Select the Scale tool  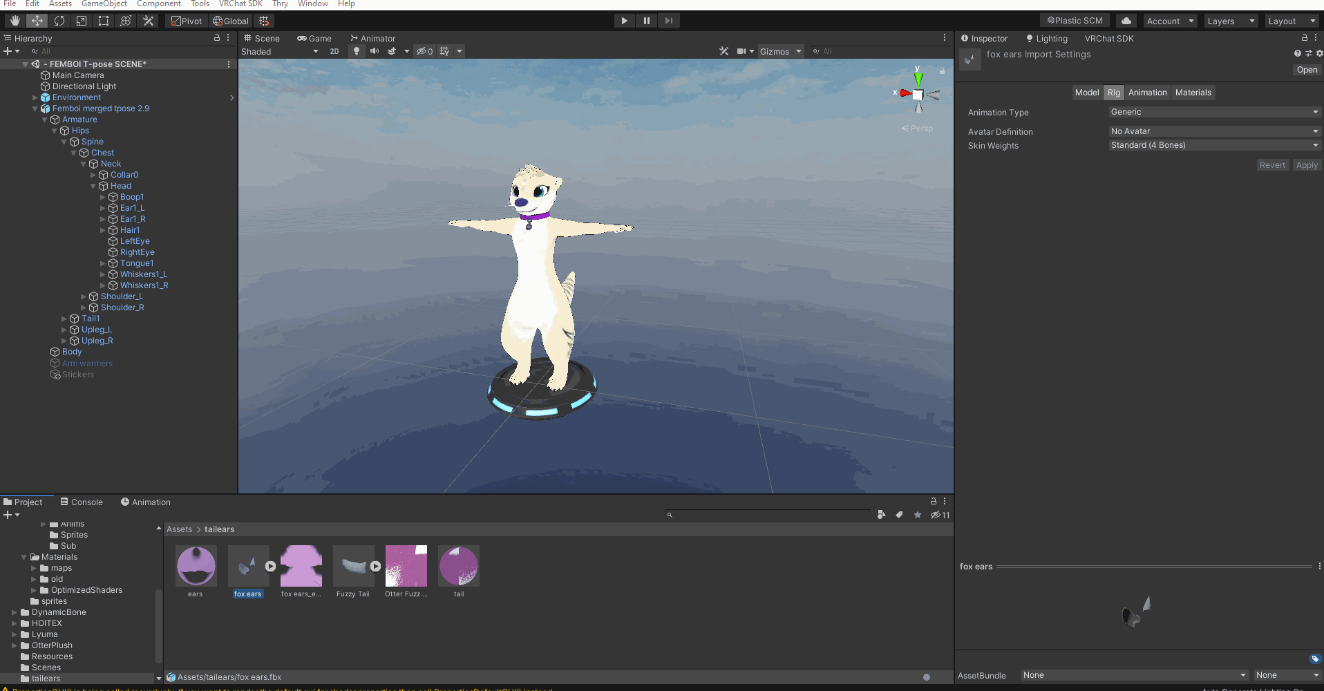point(82,21)
